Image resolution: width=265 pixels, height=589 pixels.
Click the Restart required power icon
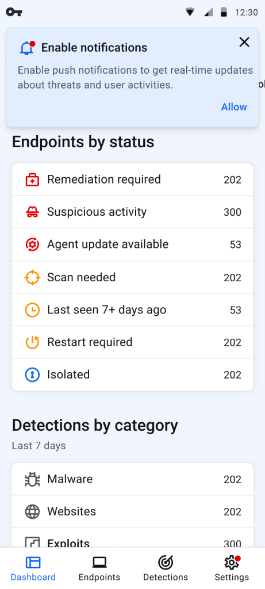pos(32,342)
